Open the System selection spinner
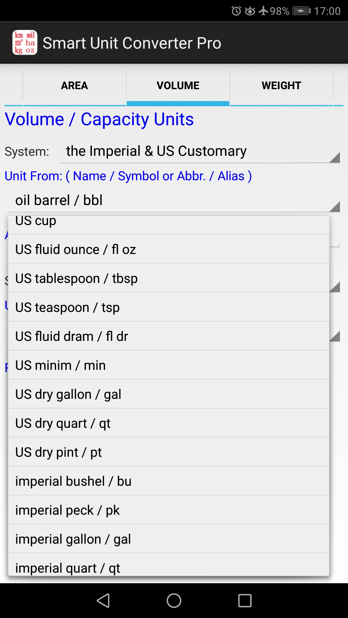The image size is (348, 618). pos(200,151)
